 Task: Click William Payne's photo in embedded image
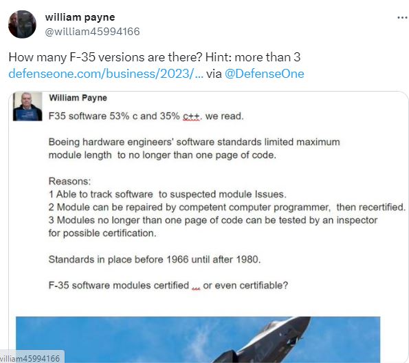click(27, 106)
